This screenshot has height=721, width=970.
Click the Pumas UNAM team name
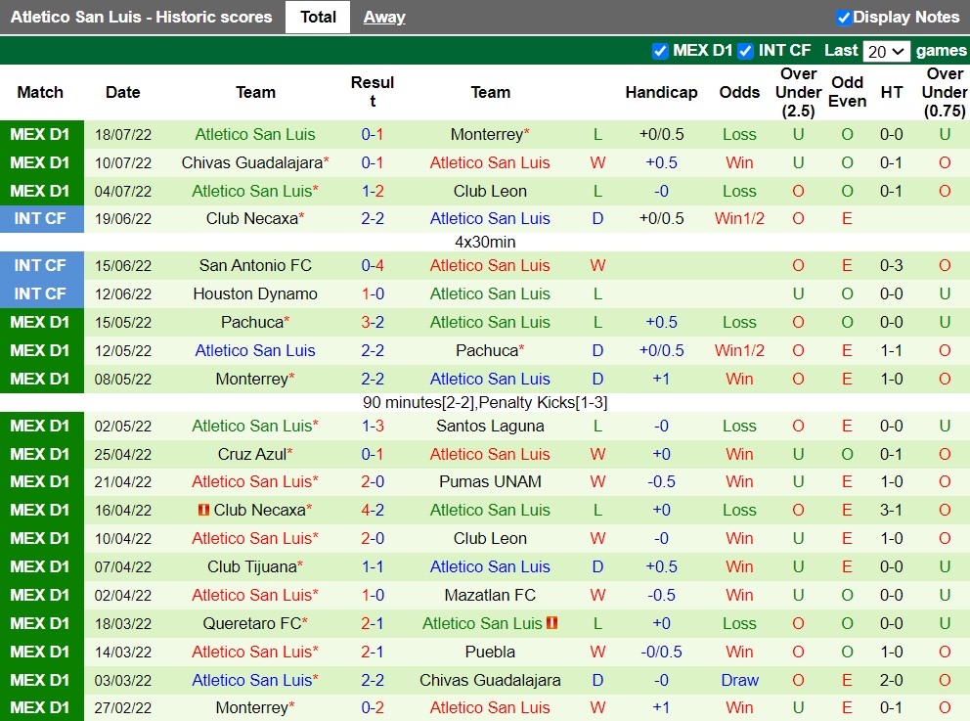pos(490,481)
